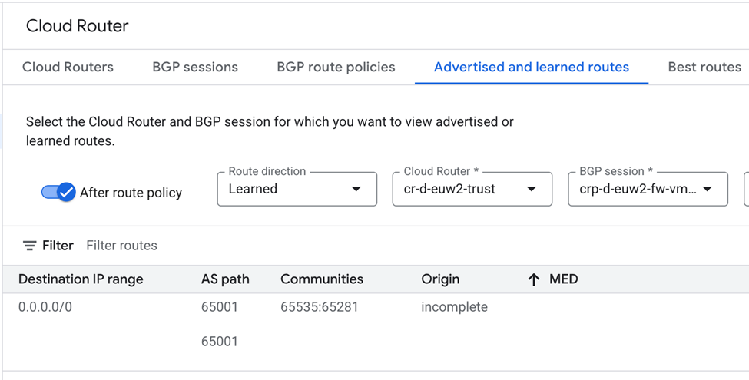Expand the Cloud Router dropdown
749x380 pixels.
pos(472,189)
